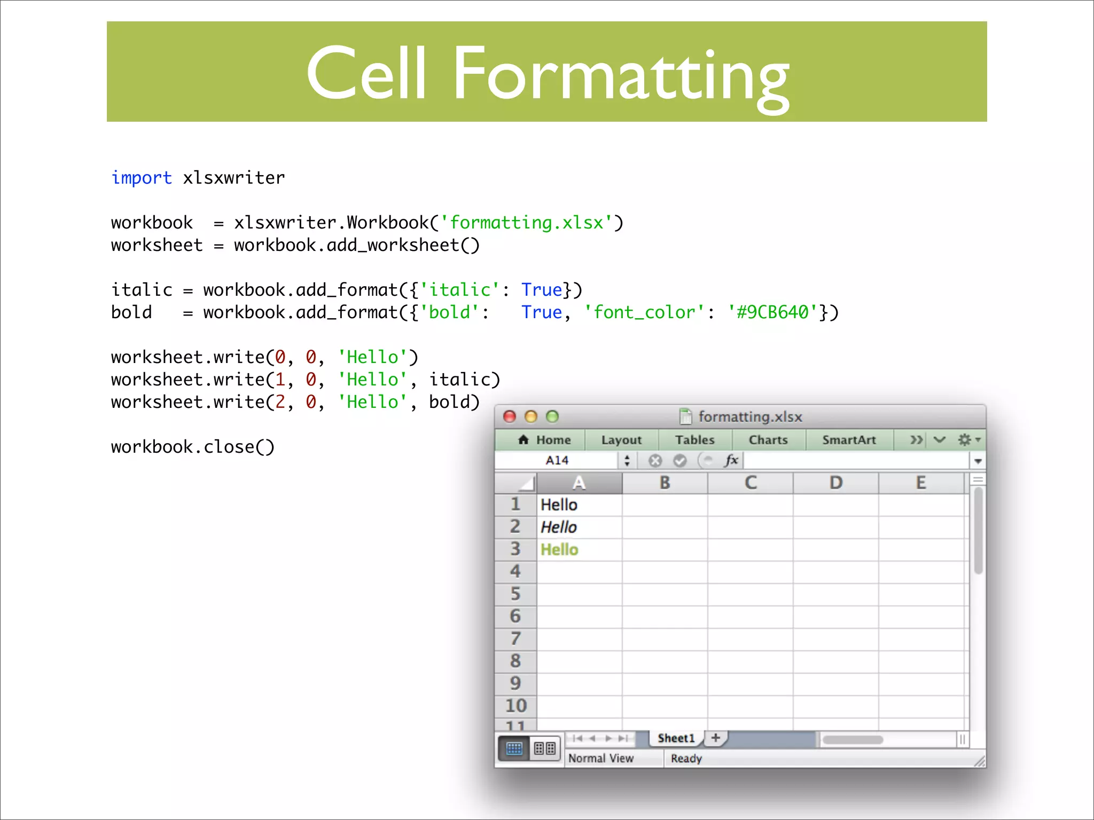The width and height of the screenshot is (1094, 820).
Task: Select row 4 header
Action: click(x=516, y=572)
